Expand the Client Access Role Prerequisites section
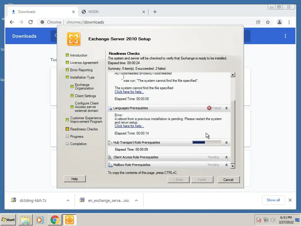The height and width of the screenshot is (226, 301). pyautogui.click(x=226, y=157)
